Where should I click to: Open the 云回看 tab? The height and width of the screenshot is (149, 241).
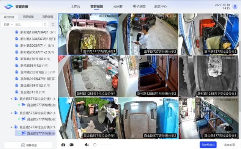[118, 6]
